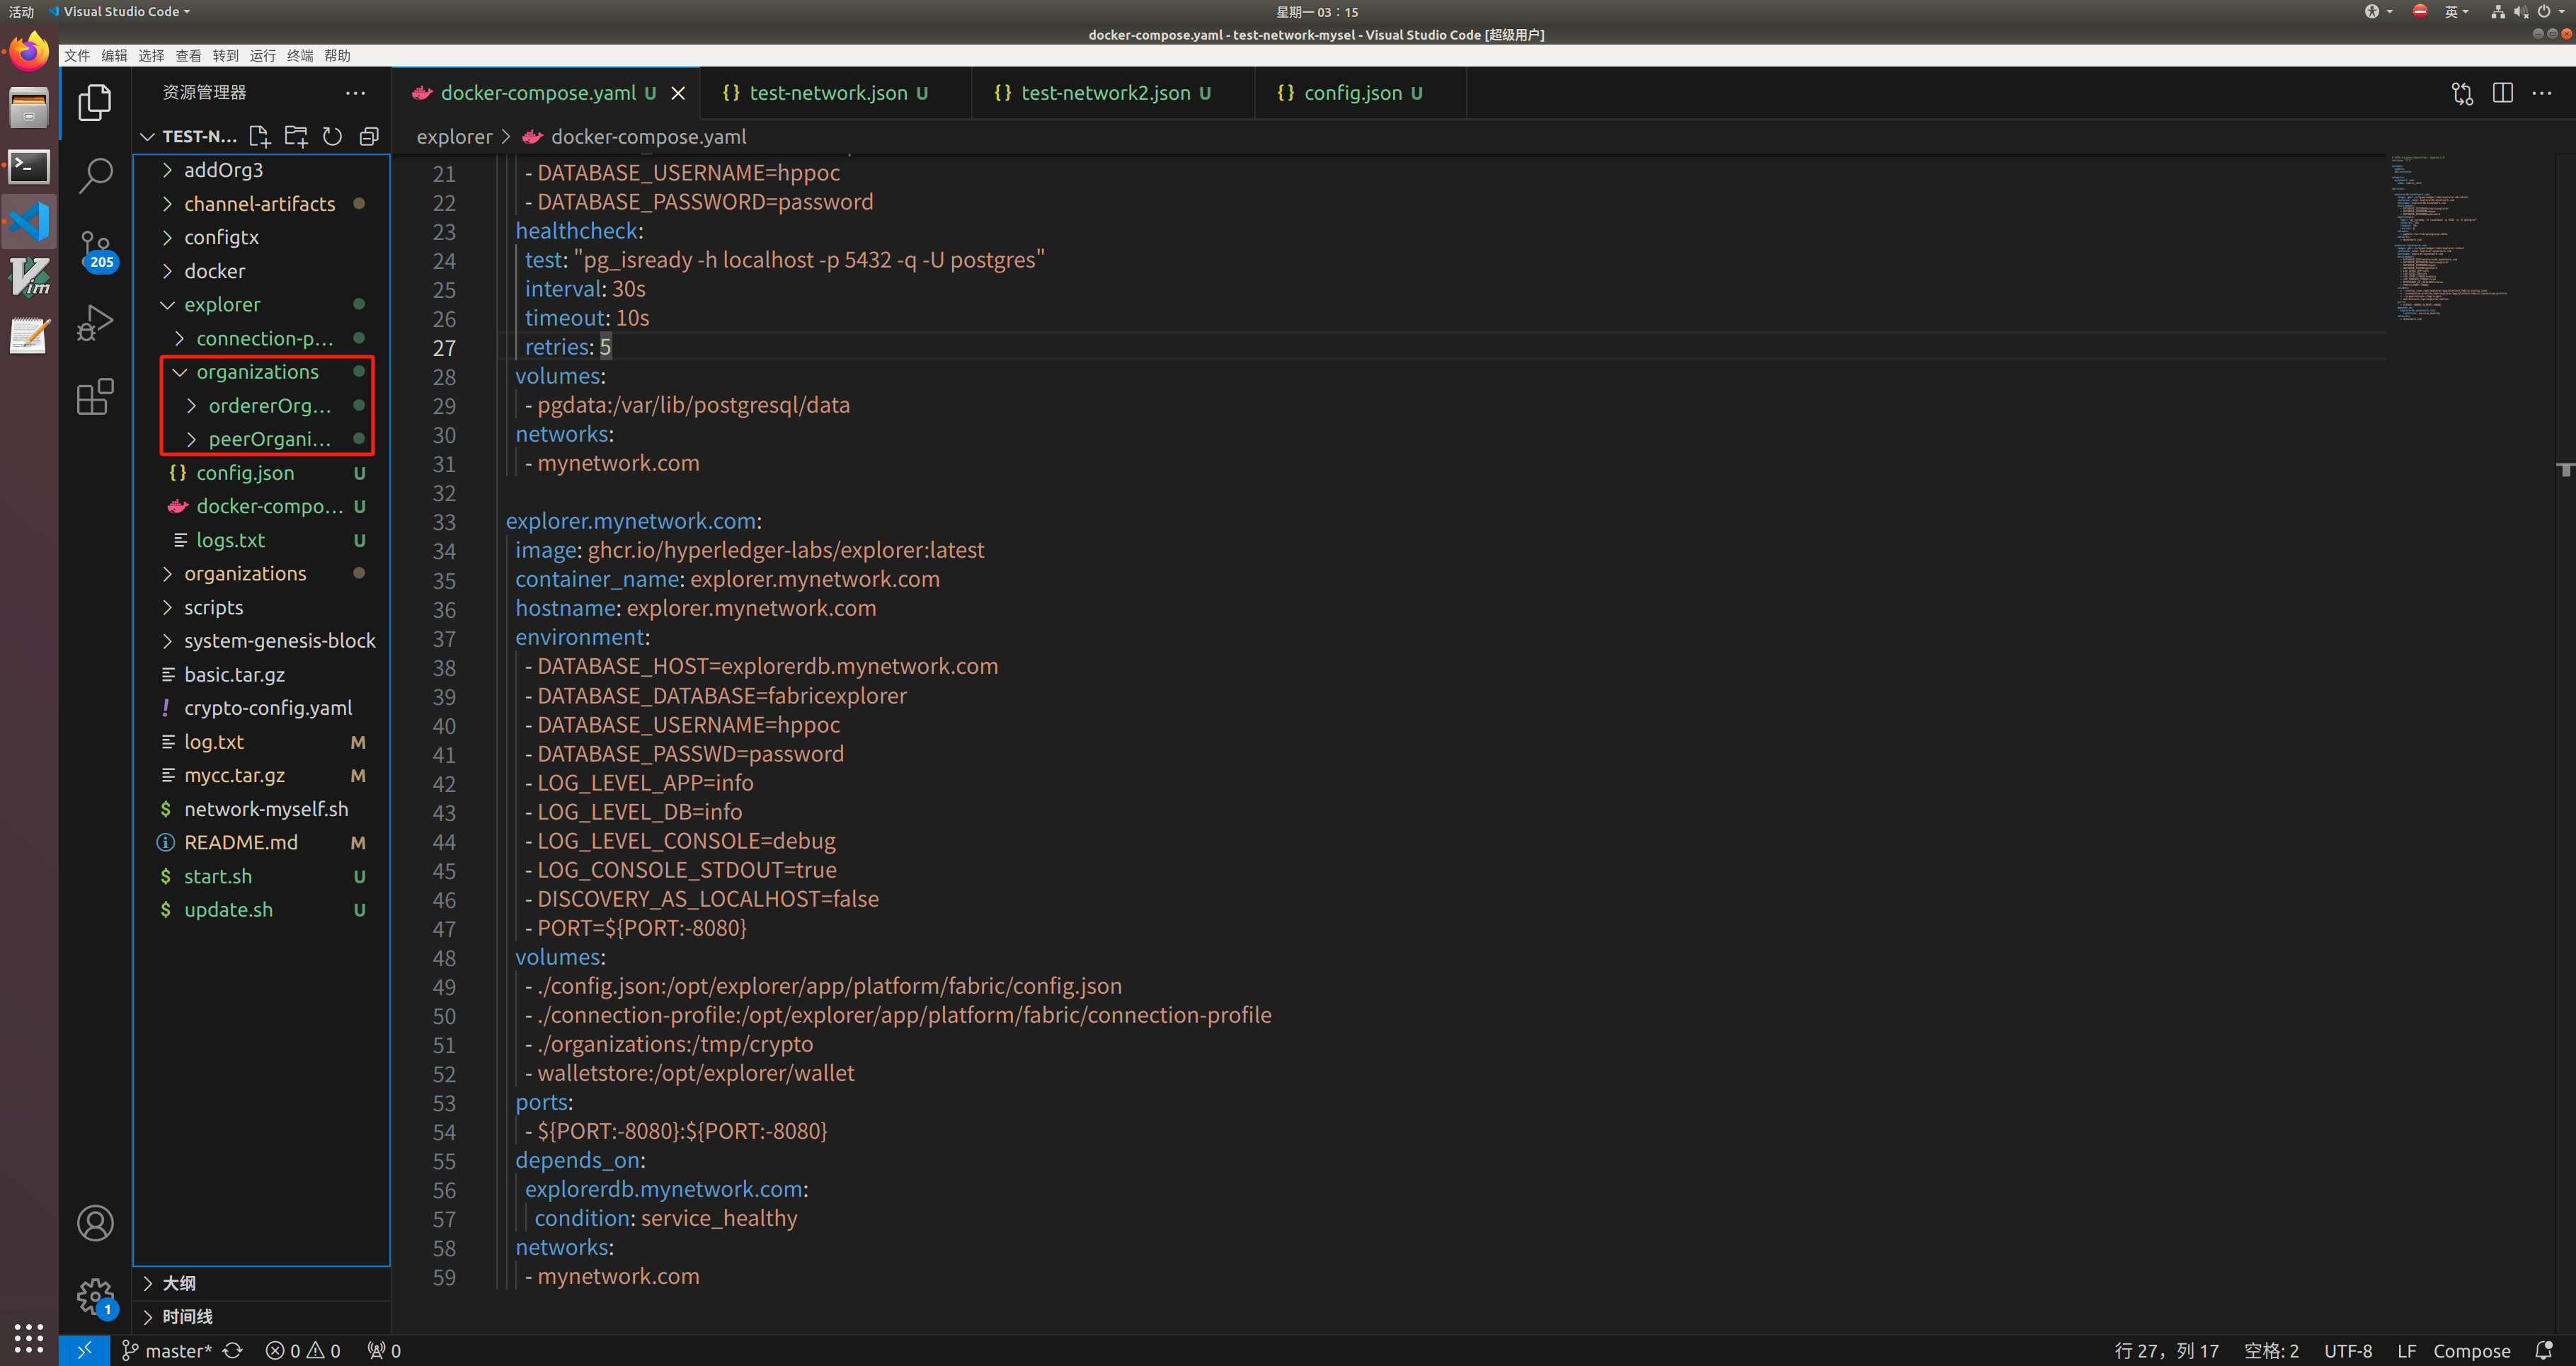2576x1366 pixels.
Task: Switch to the config.json tab
Action: 1361,93
